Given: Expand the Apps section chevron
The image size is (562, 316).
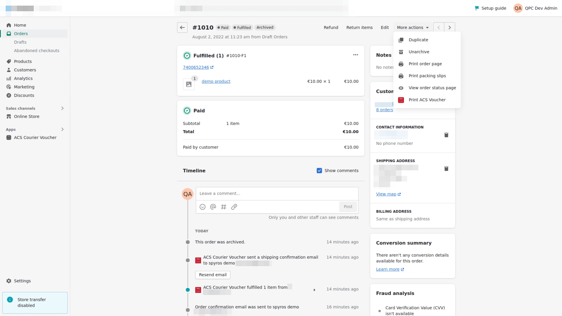Looking at the screenshot, I should (x=63, y=129).
